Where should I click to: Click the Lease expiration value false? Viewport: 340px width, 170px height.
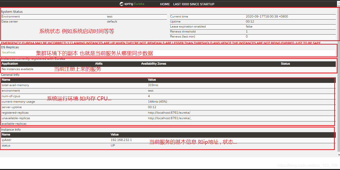pos(249,27)
